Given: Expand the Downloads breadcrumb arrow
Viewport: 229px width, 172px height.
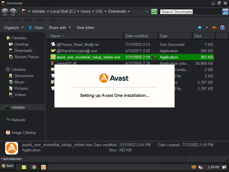Looking at the screenshot, I should pyautogui.click(x=129, y=11).
